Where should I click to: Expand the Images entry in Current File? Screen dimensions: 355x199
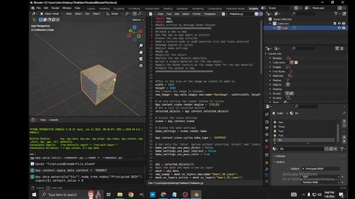pos(270,67)
